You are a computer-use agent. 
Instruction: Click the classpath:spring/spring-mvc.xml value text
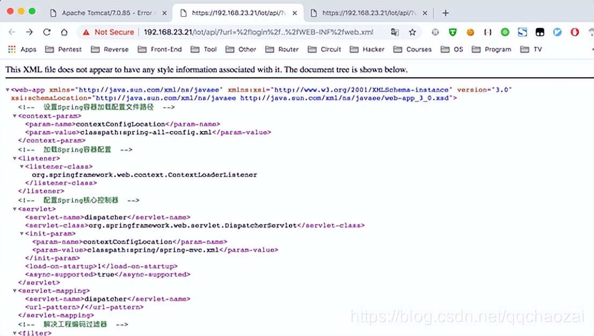click(x=153, y=250)
